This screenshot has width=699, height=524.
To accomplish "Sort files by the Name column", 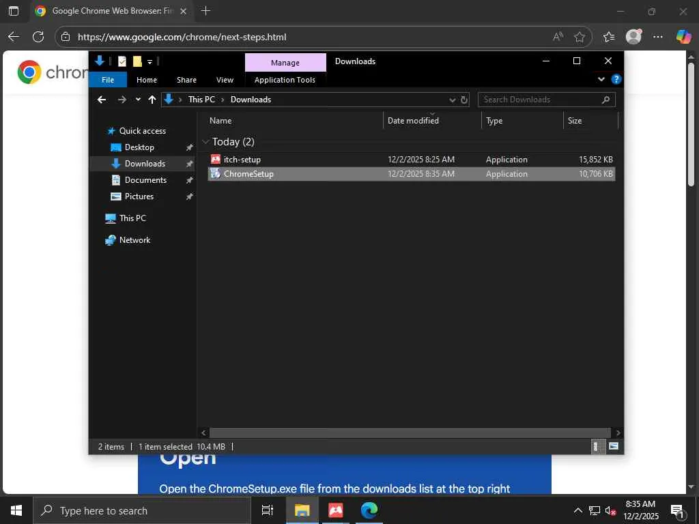I will (x=220, y=121).
